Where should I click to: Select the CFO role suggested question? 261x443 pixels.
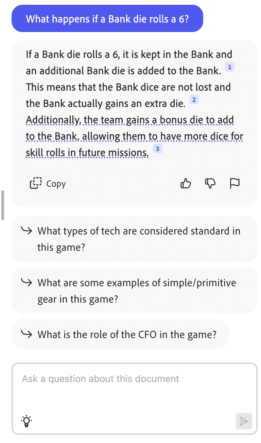[x=120, y=334]
